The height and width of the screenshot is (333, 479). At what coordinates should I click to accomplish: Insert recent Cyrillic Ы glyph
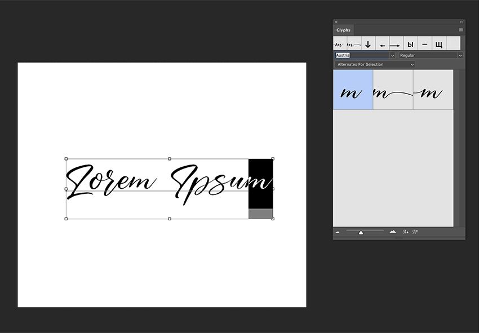click(x=411, y=43)
